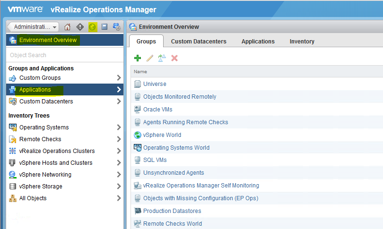This screenshot has width=383, height=229.
Task: Click the Environment Overview panel header icon
Action: point(133,27)
